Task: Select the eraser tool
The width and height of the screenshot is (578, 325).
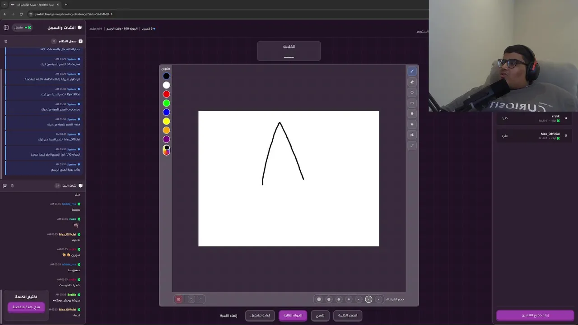Action: [412, 82]
